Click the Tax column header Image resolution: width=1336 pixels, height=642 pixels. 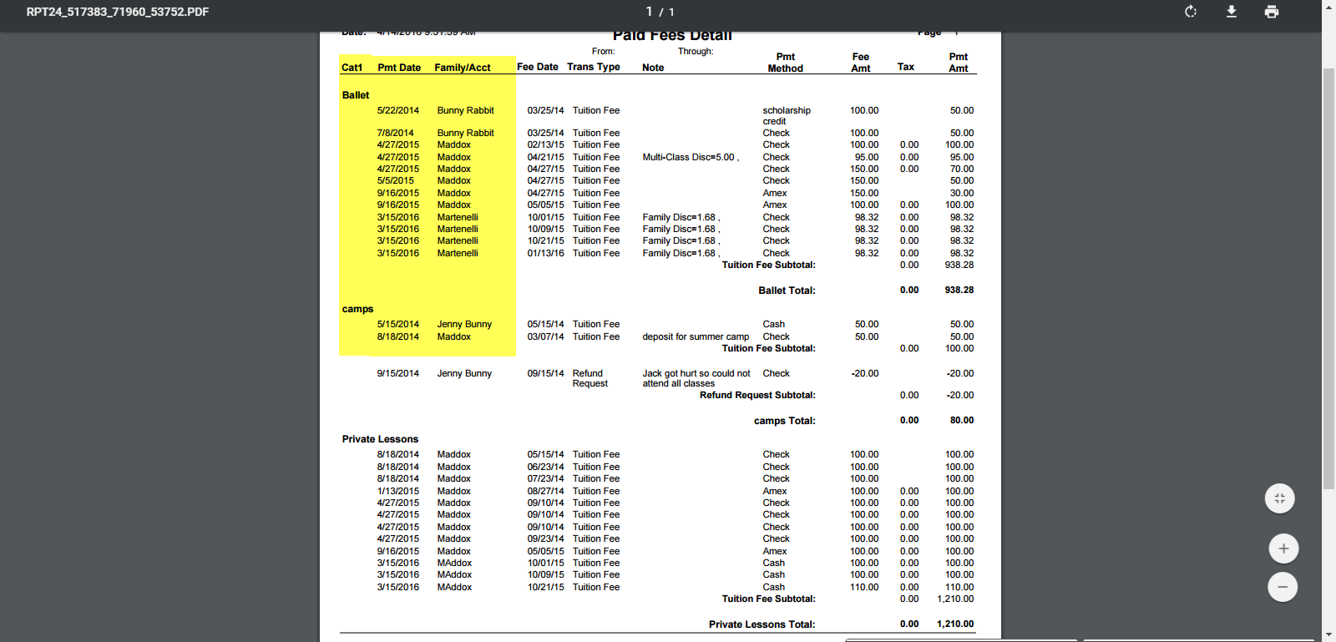[906, 67]
